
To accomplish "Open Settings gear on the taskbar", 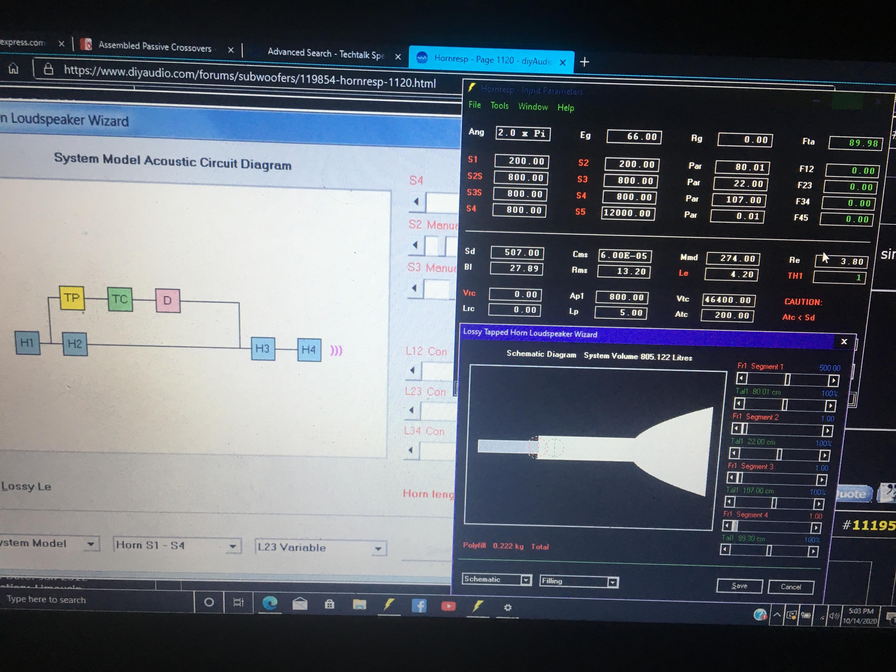I will tap(508, 608).
